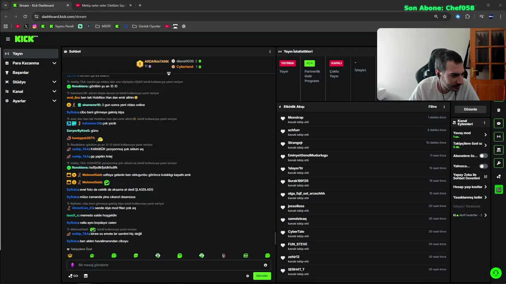
Task: Select Yayın in left sidebar
Action: (x=31, y=54)
